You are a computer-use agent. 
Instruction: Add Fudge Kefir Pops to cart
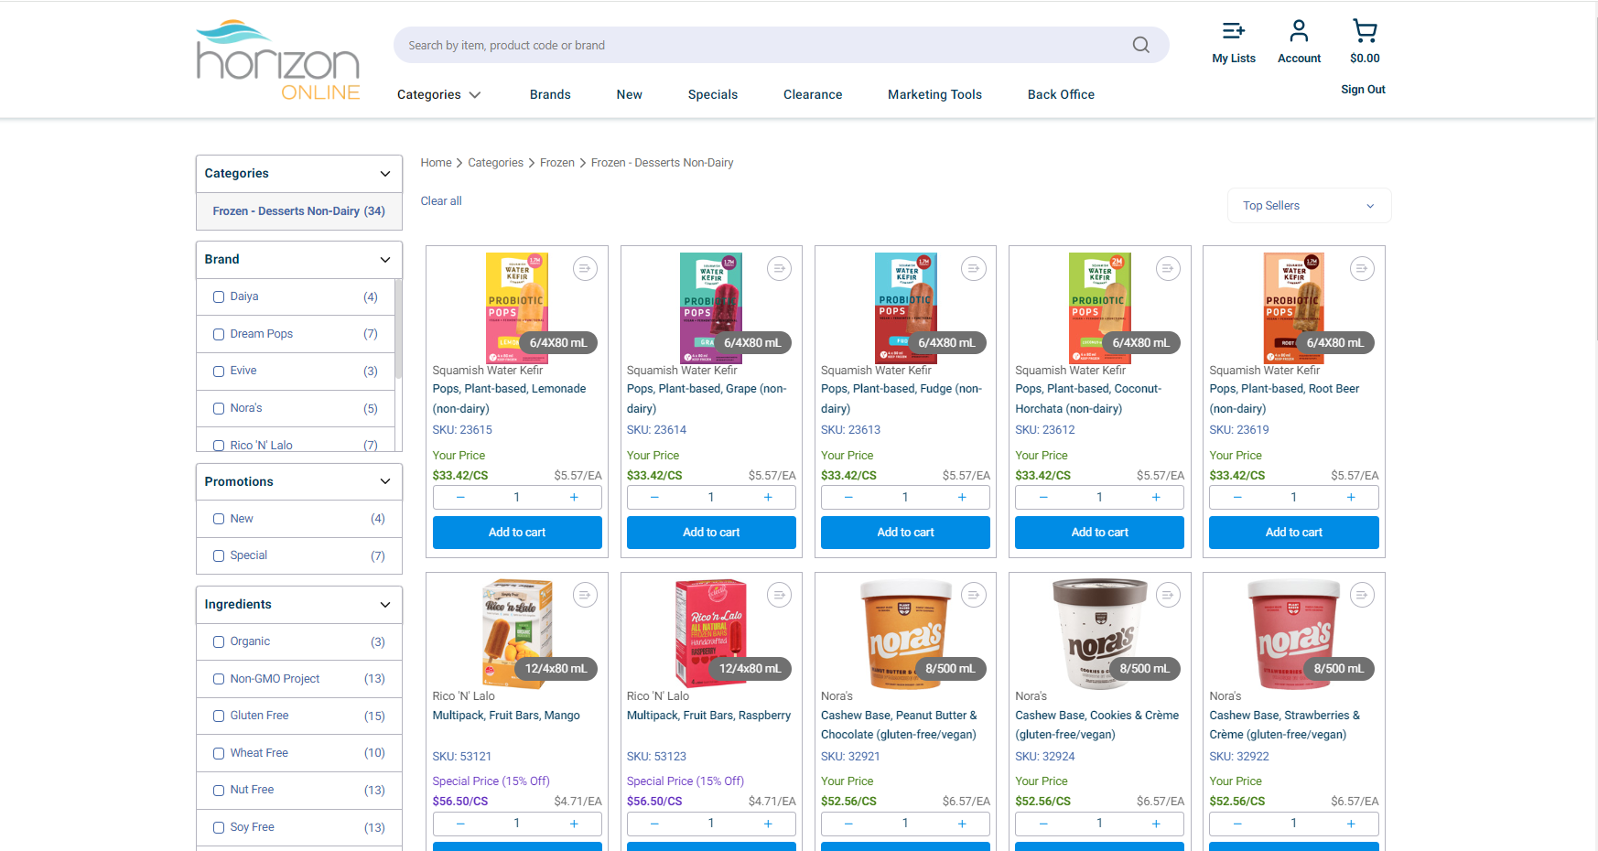(905, 533)
